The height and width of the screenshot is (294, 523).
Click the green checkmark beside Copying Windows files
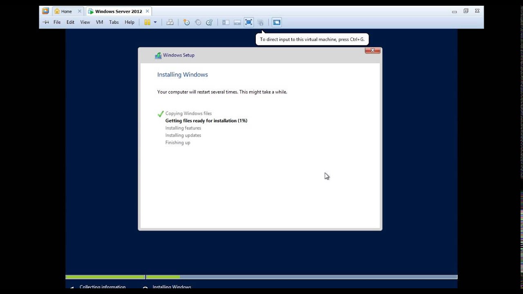[161, 114]
